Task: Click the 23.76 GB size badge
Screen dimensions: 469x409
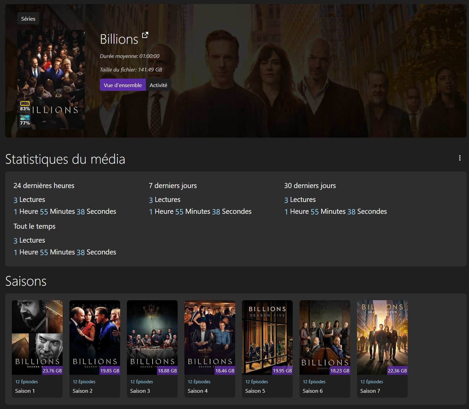Action: click(x=52, y=371)
